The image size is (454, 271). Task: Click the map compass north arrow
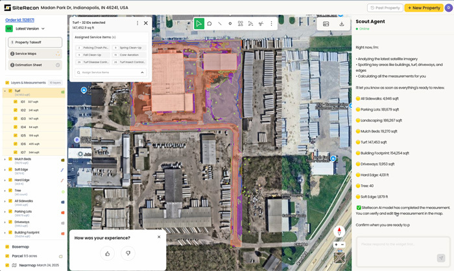339,231
